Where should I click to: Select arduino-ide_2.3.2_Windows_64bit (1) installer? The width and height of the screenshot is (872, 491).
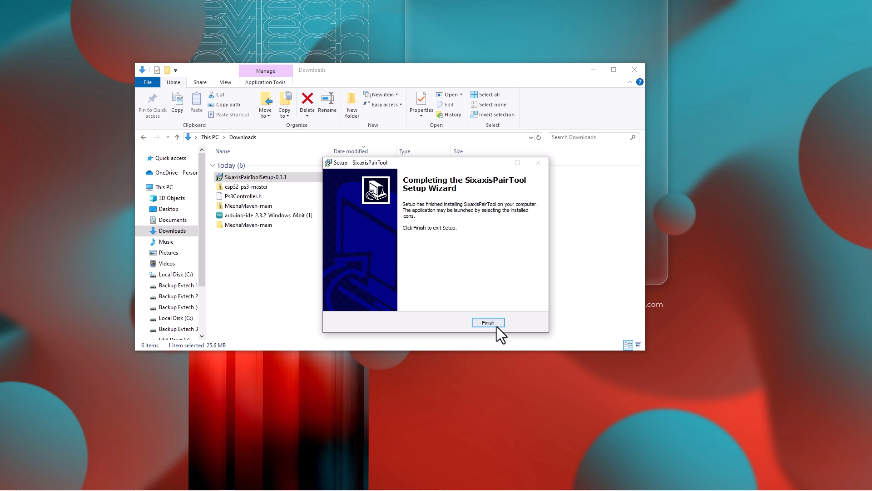point(268,215)
